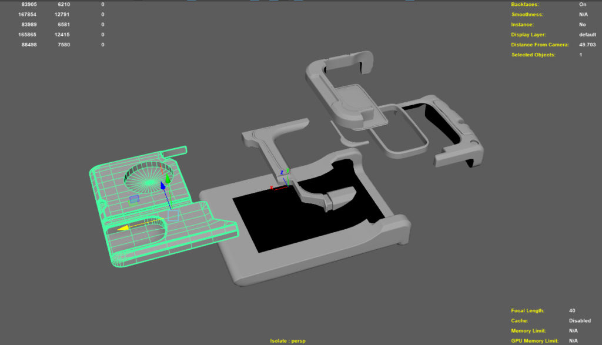Click the Focal Length HUD label

coord(527,310)
